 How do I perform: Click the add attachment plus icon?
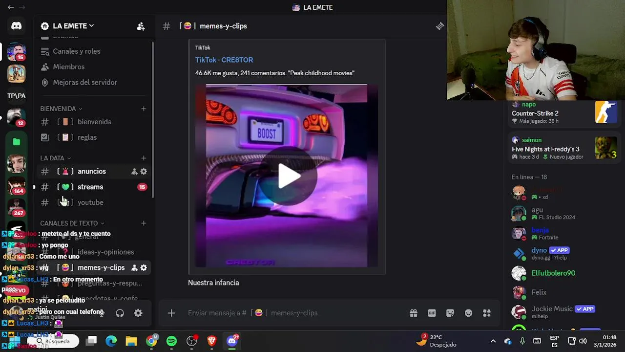coord(171,313)
